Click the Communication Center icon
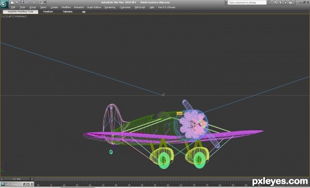 (x=281, y=3)
